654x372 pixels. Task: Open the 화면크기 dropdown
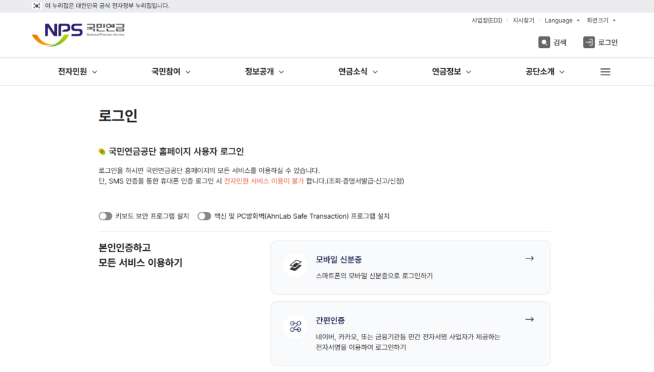click(x=601, y=20)
